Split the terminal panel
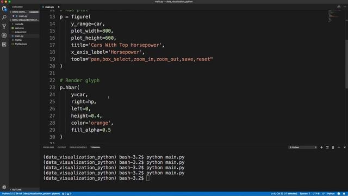The height and width of the screenshot is (196, 348). tap(327, 148)
